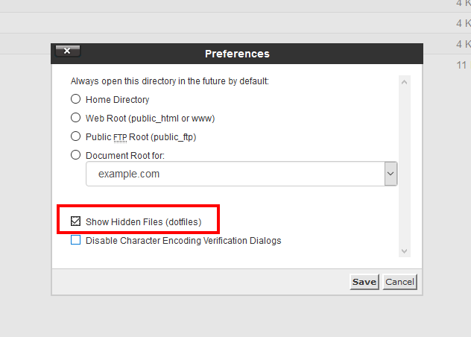Choose the Web Root radio option

click(x=75, y=118)
